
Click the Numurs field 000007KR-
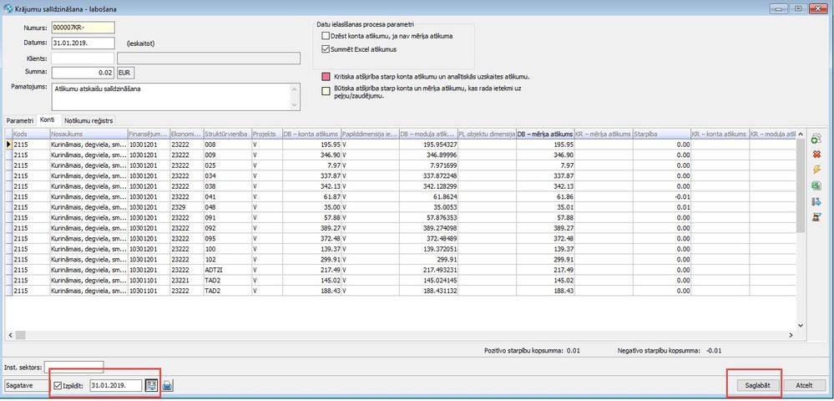point(83,28)
